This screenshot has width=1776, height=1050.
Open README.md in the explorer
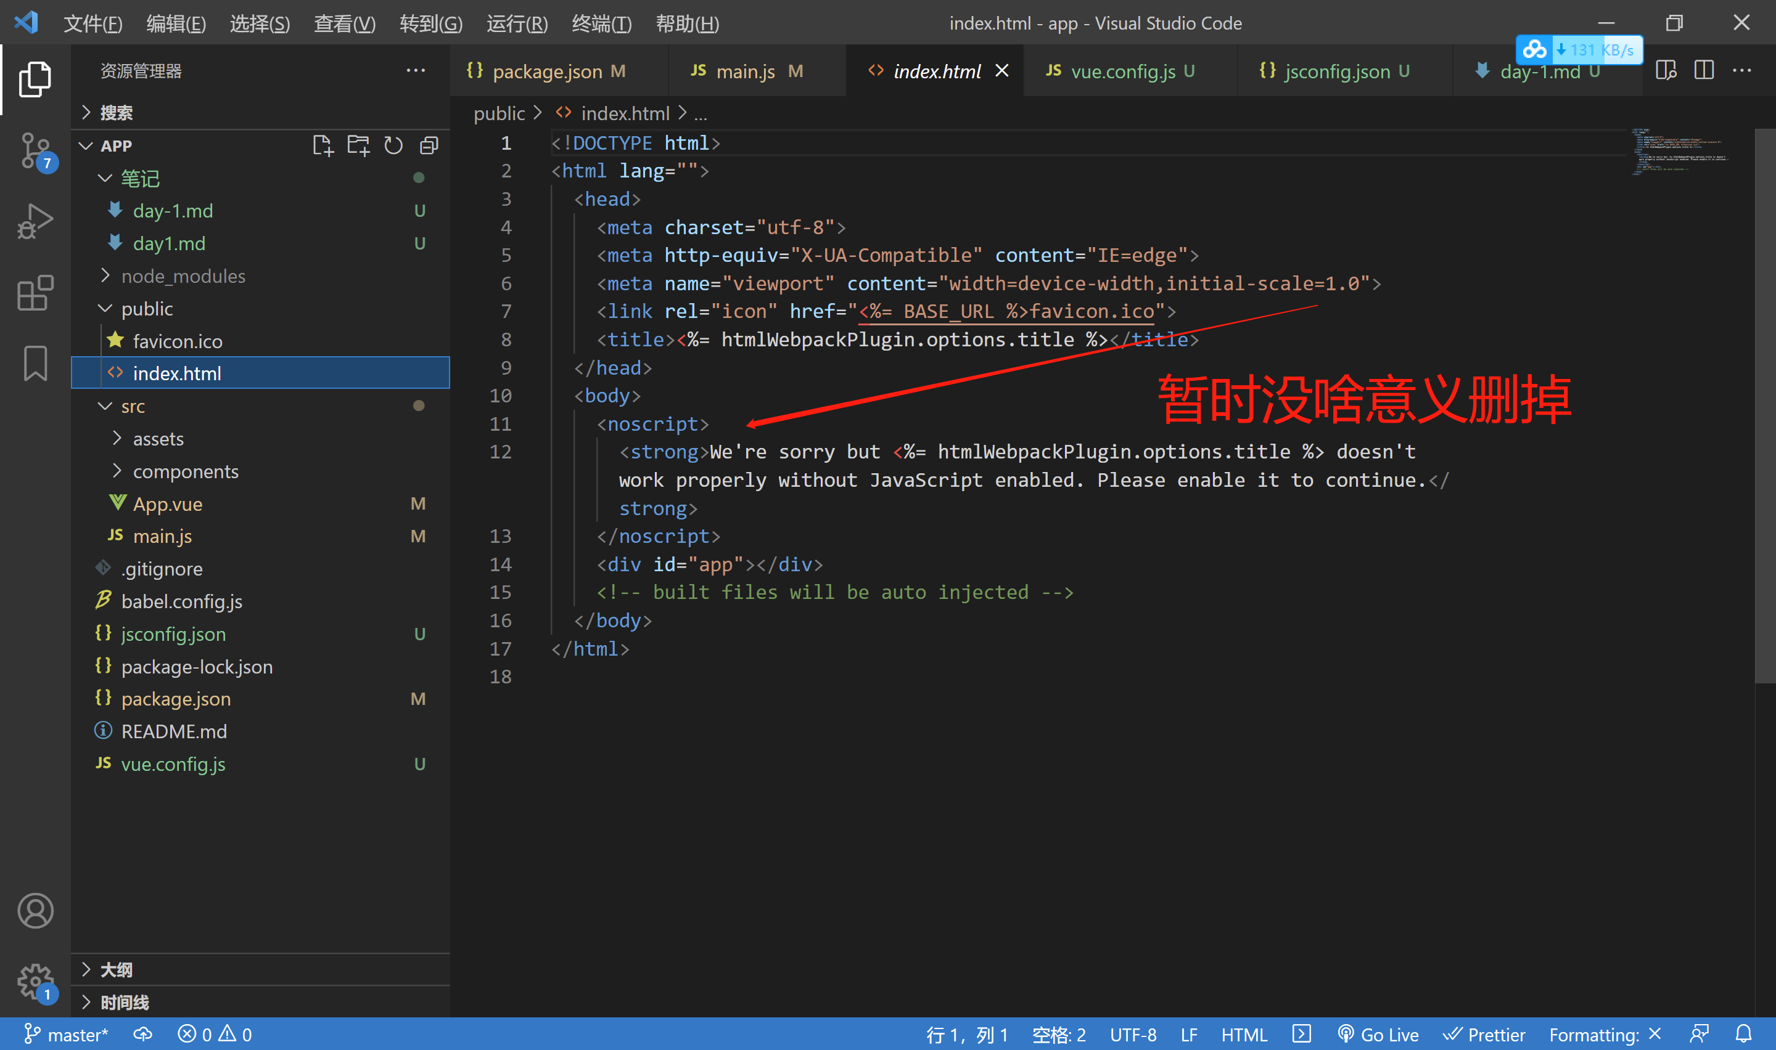[260, 731]
